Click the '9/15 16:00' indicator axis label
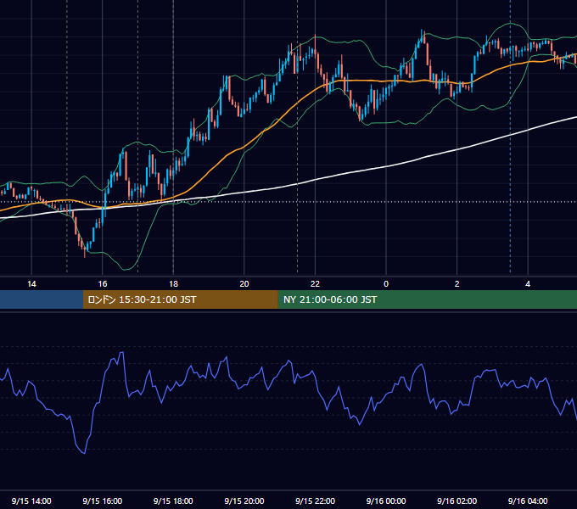The width and height of the screenshot is (577, 509). 103,501
